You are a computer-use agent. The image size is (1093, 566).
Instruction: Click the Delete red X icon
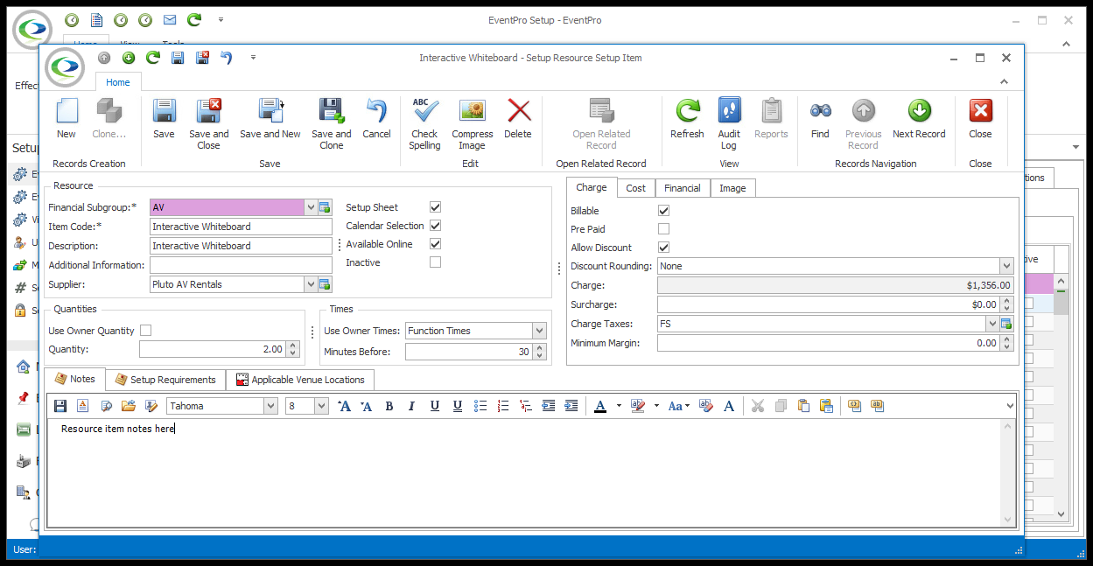point(519,111)
